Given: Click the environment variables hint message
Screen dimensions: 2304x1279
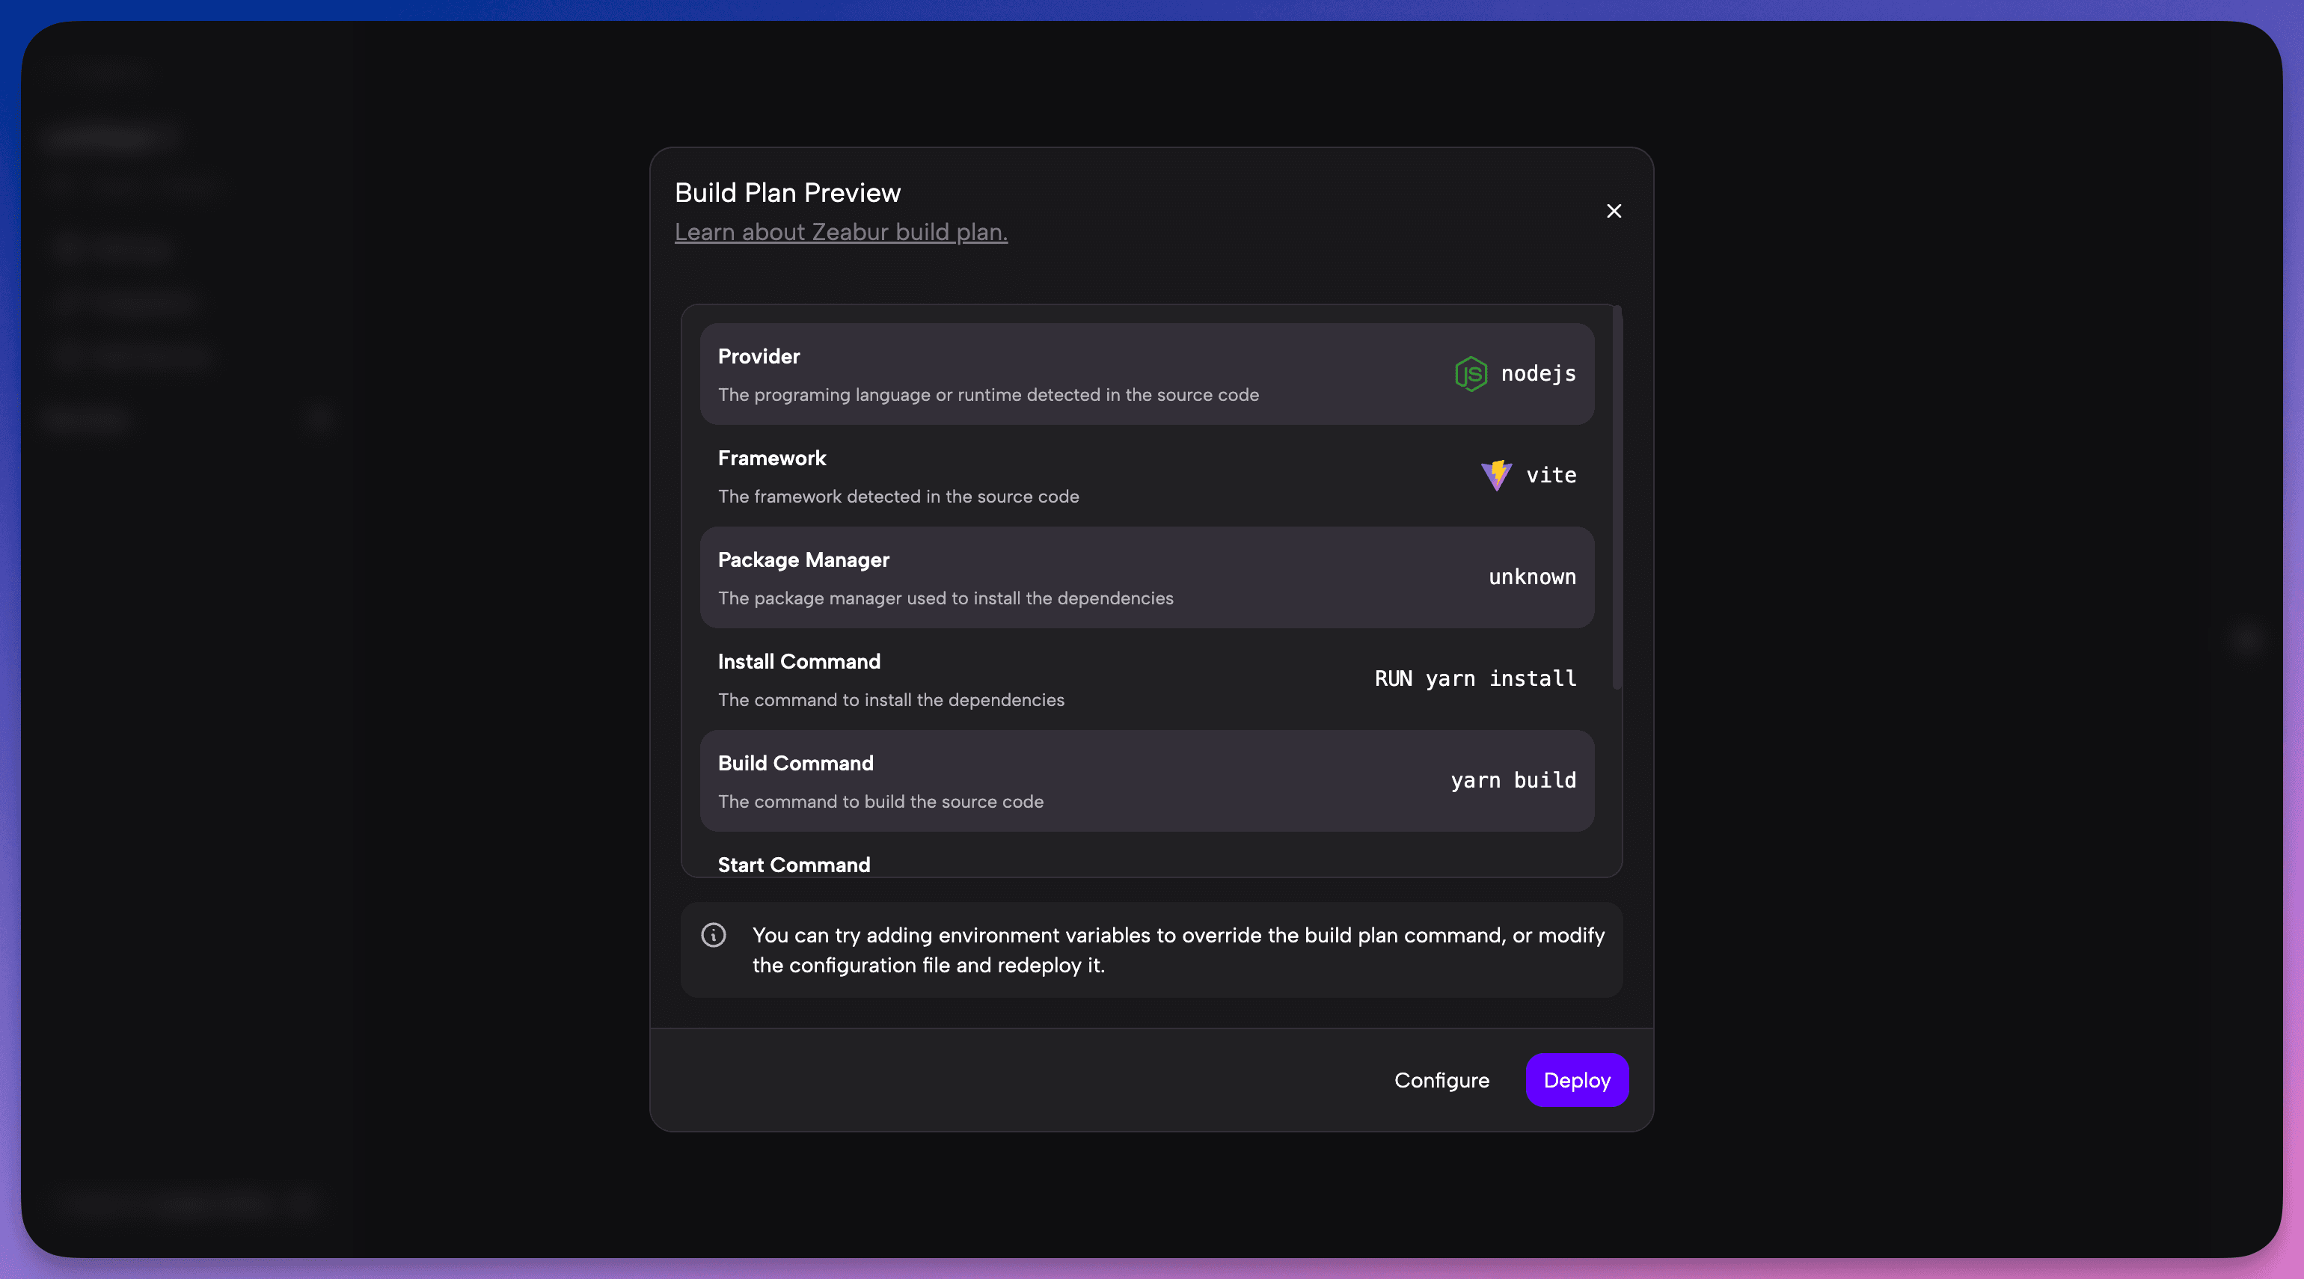Looking at the screenshot, I should (1178, 950).
